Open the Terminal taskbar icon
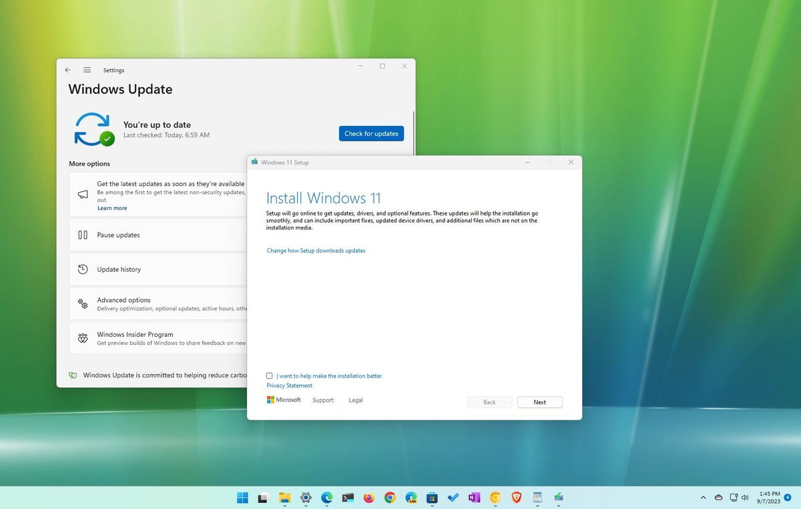Viewport: 801px width, 509px height. pyautogui.click(x=348, y=497)
